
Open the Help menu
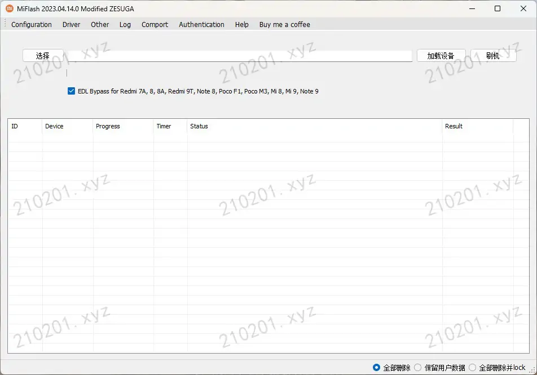coord(242,25)
